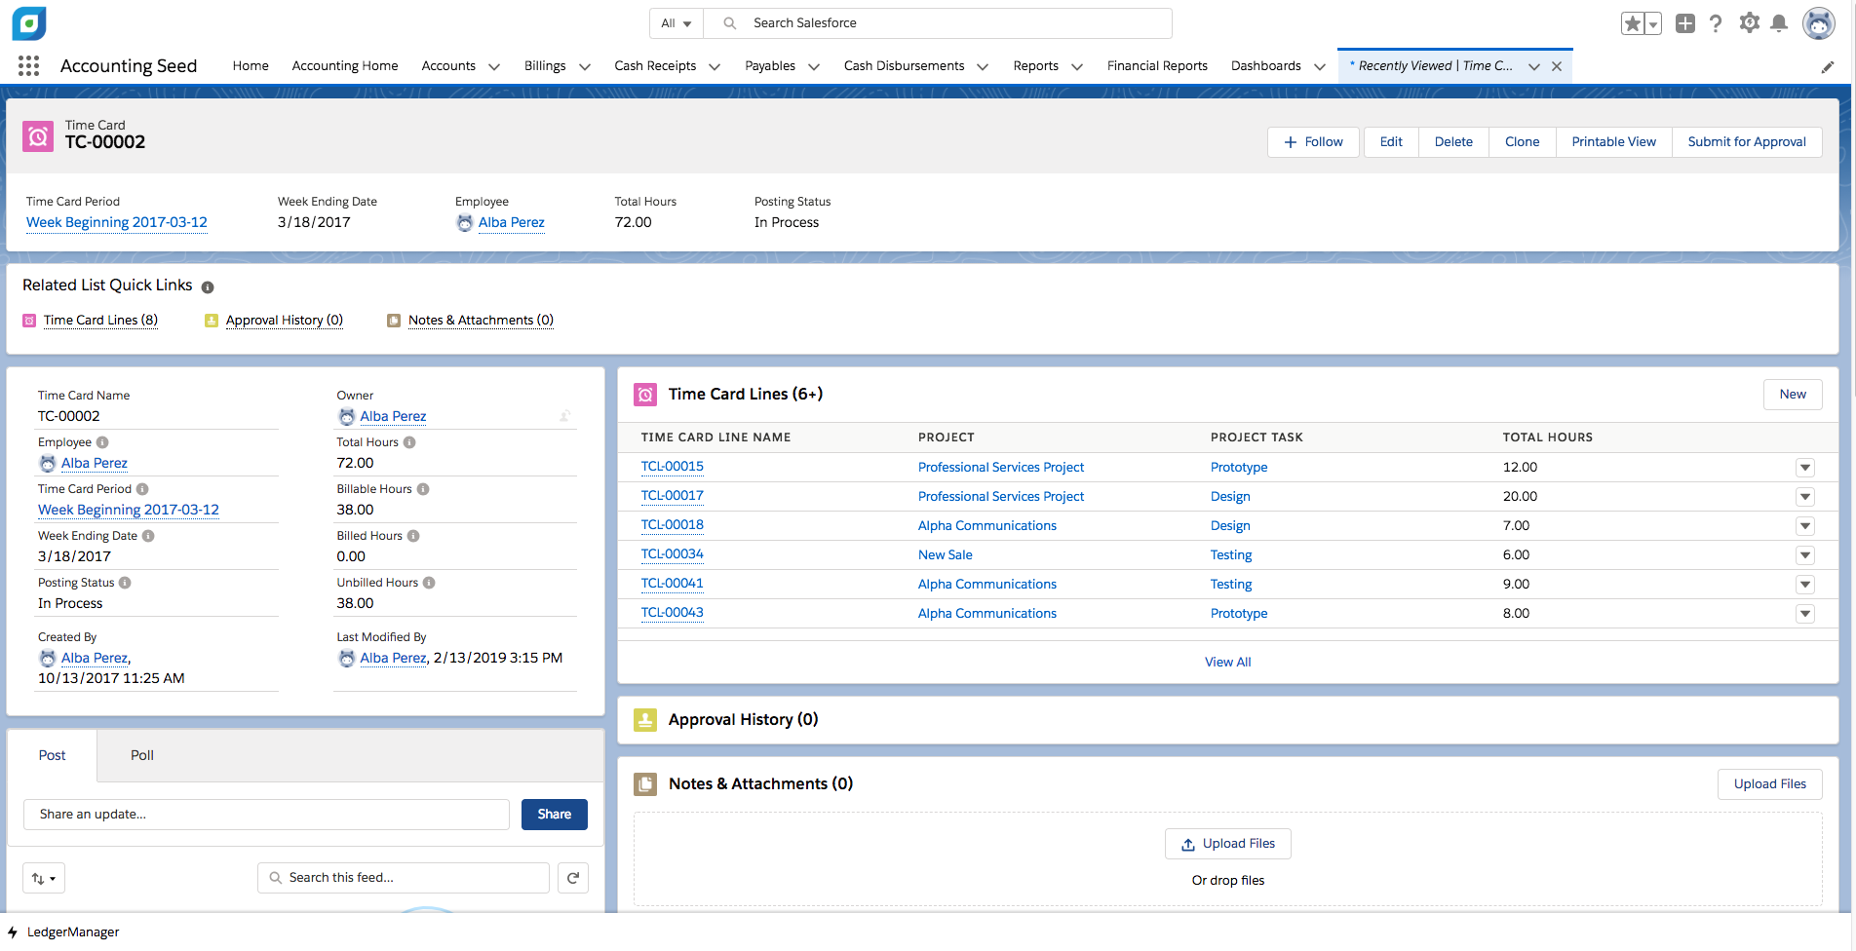This screenshot has width=1856, height=951.
Task: Open the Professional Services Project link
Action: coord(1000,467)
